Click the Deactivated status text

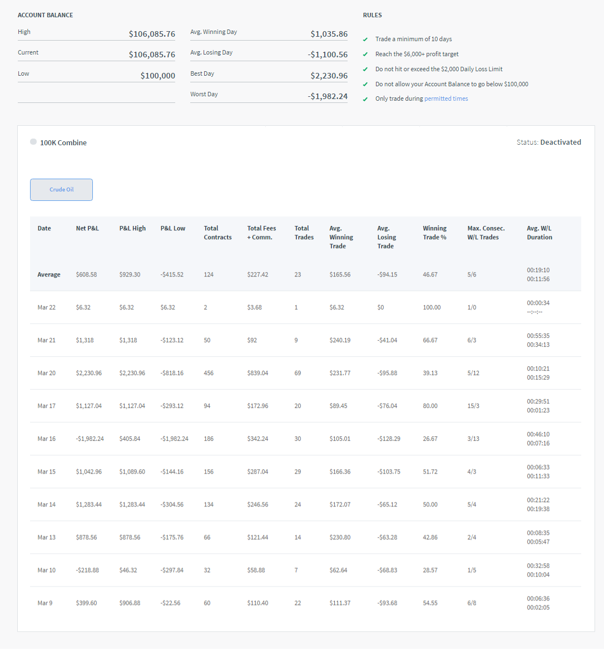point(561,142)
